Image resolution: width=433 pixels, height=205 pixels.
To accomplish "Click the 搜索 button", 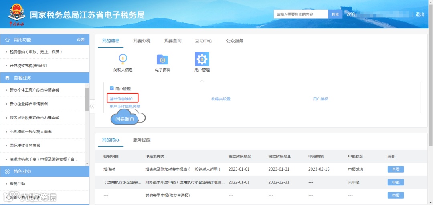I will [335, 14].
